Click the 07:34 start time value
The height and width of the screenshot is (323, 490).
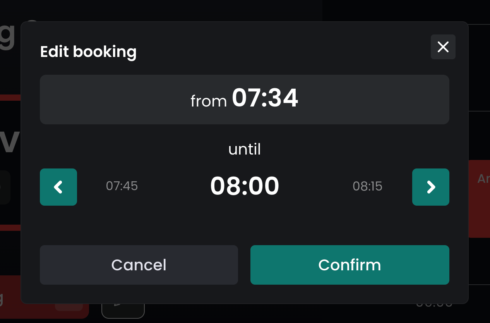coord(265,98)
